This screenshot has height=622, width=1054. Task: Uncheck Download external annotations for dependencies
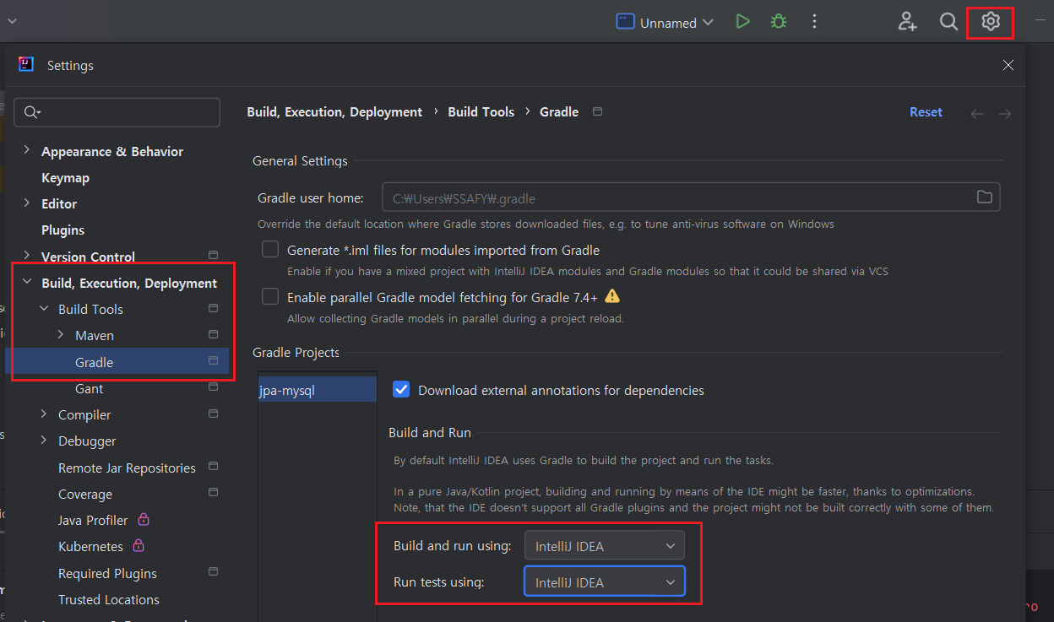point(401,389)
